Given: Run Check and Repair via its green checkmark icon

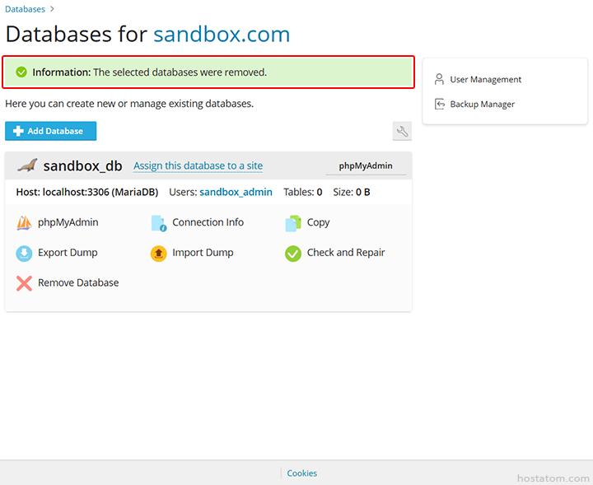Looking at the screenshot, I should (x=293, y=253).
